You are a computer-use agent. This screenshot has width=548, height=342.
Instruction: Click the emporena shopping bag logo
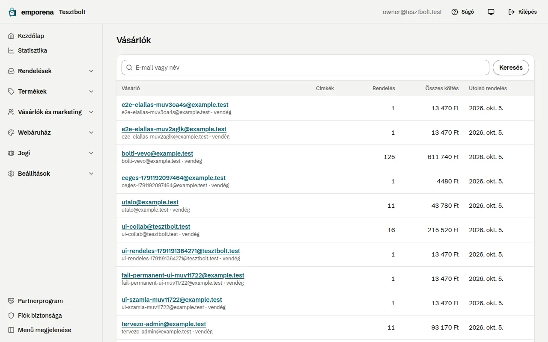click(12, 12)
